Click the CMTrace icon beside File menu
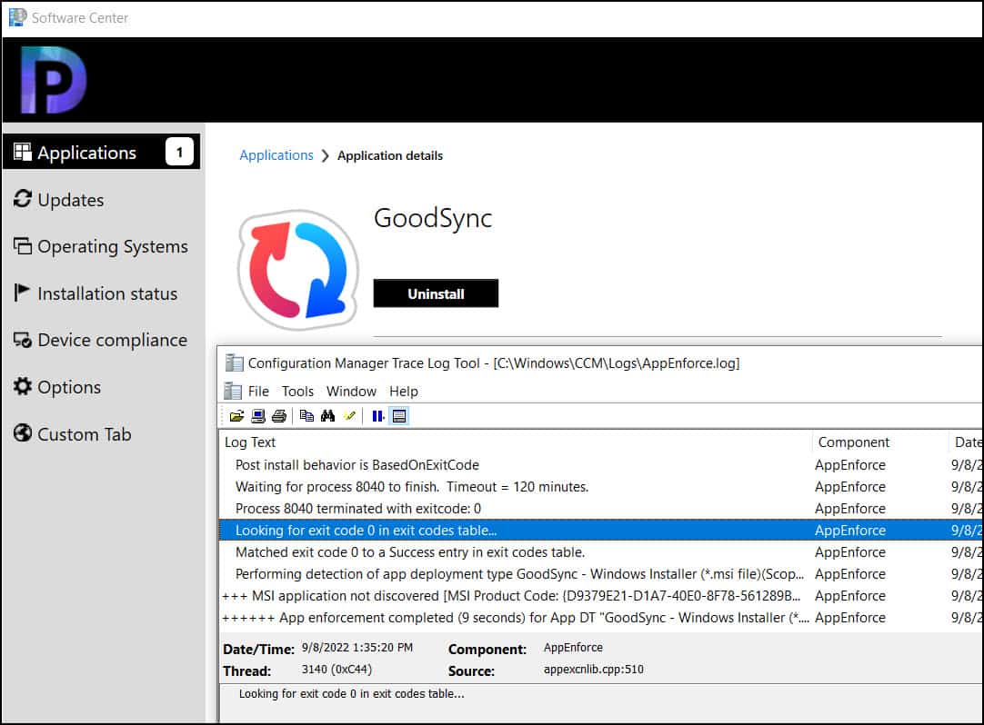Viewport: 984px width, 725px height. [x=233, y=392]
